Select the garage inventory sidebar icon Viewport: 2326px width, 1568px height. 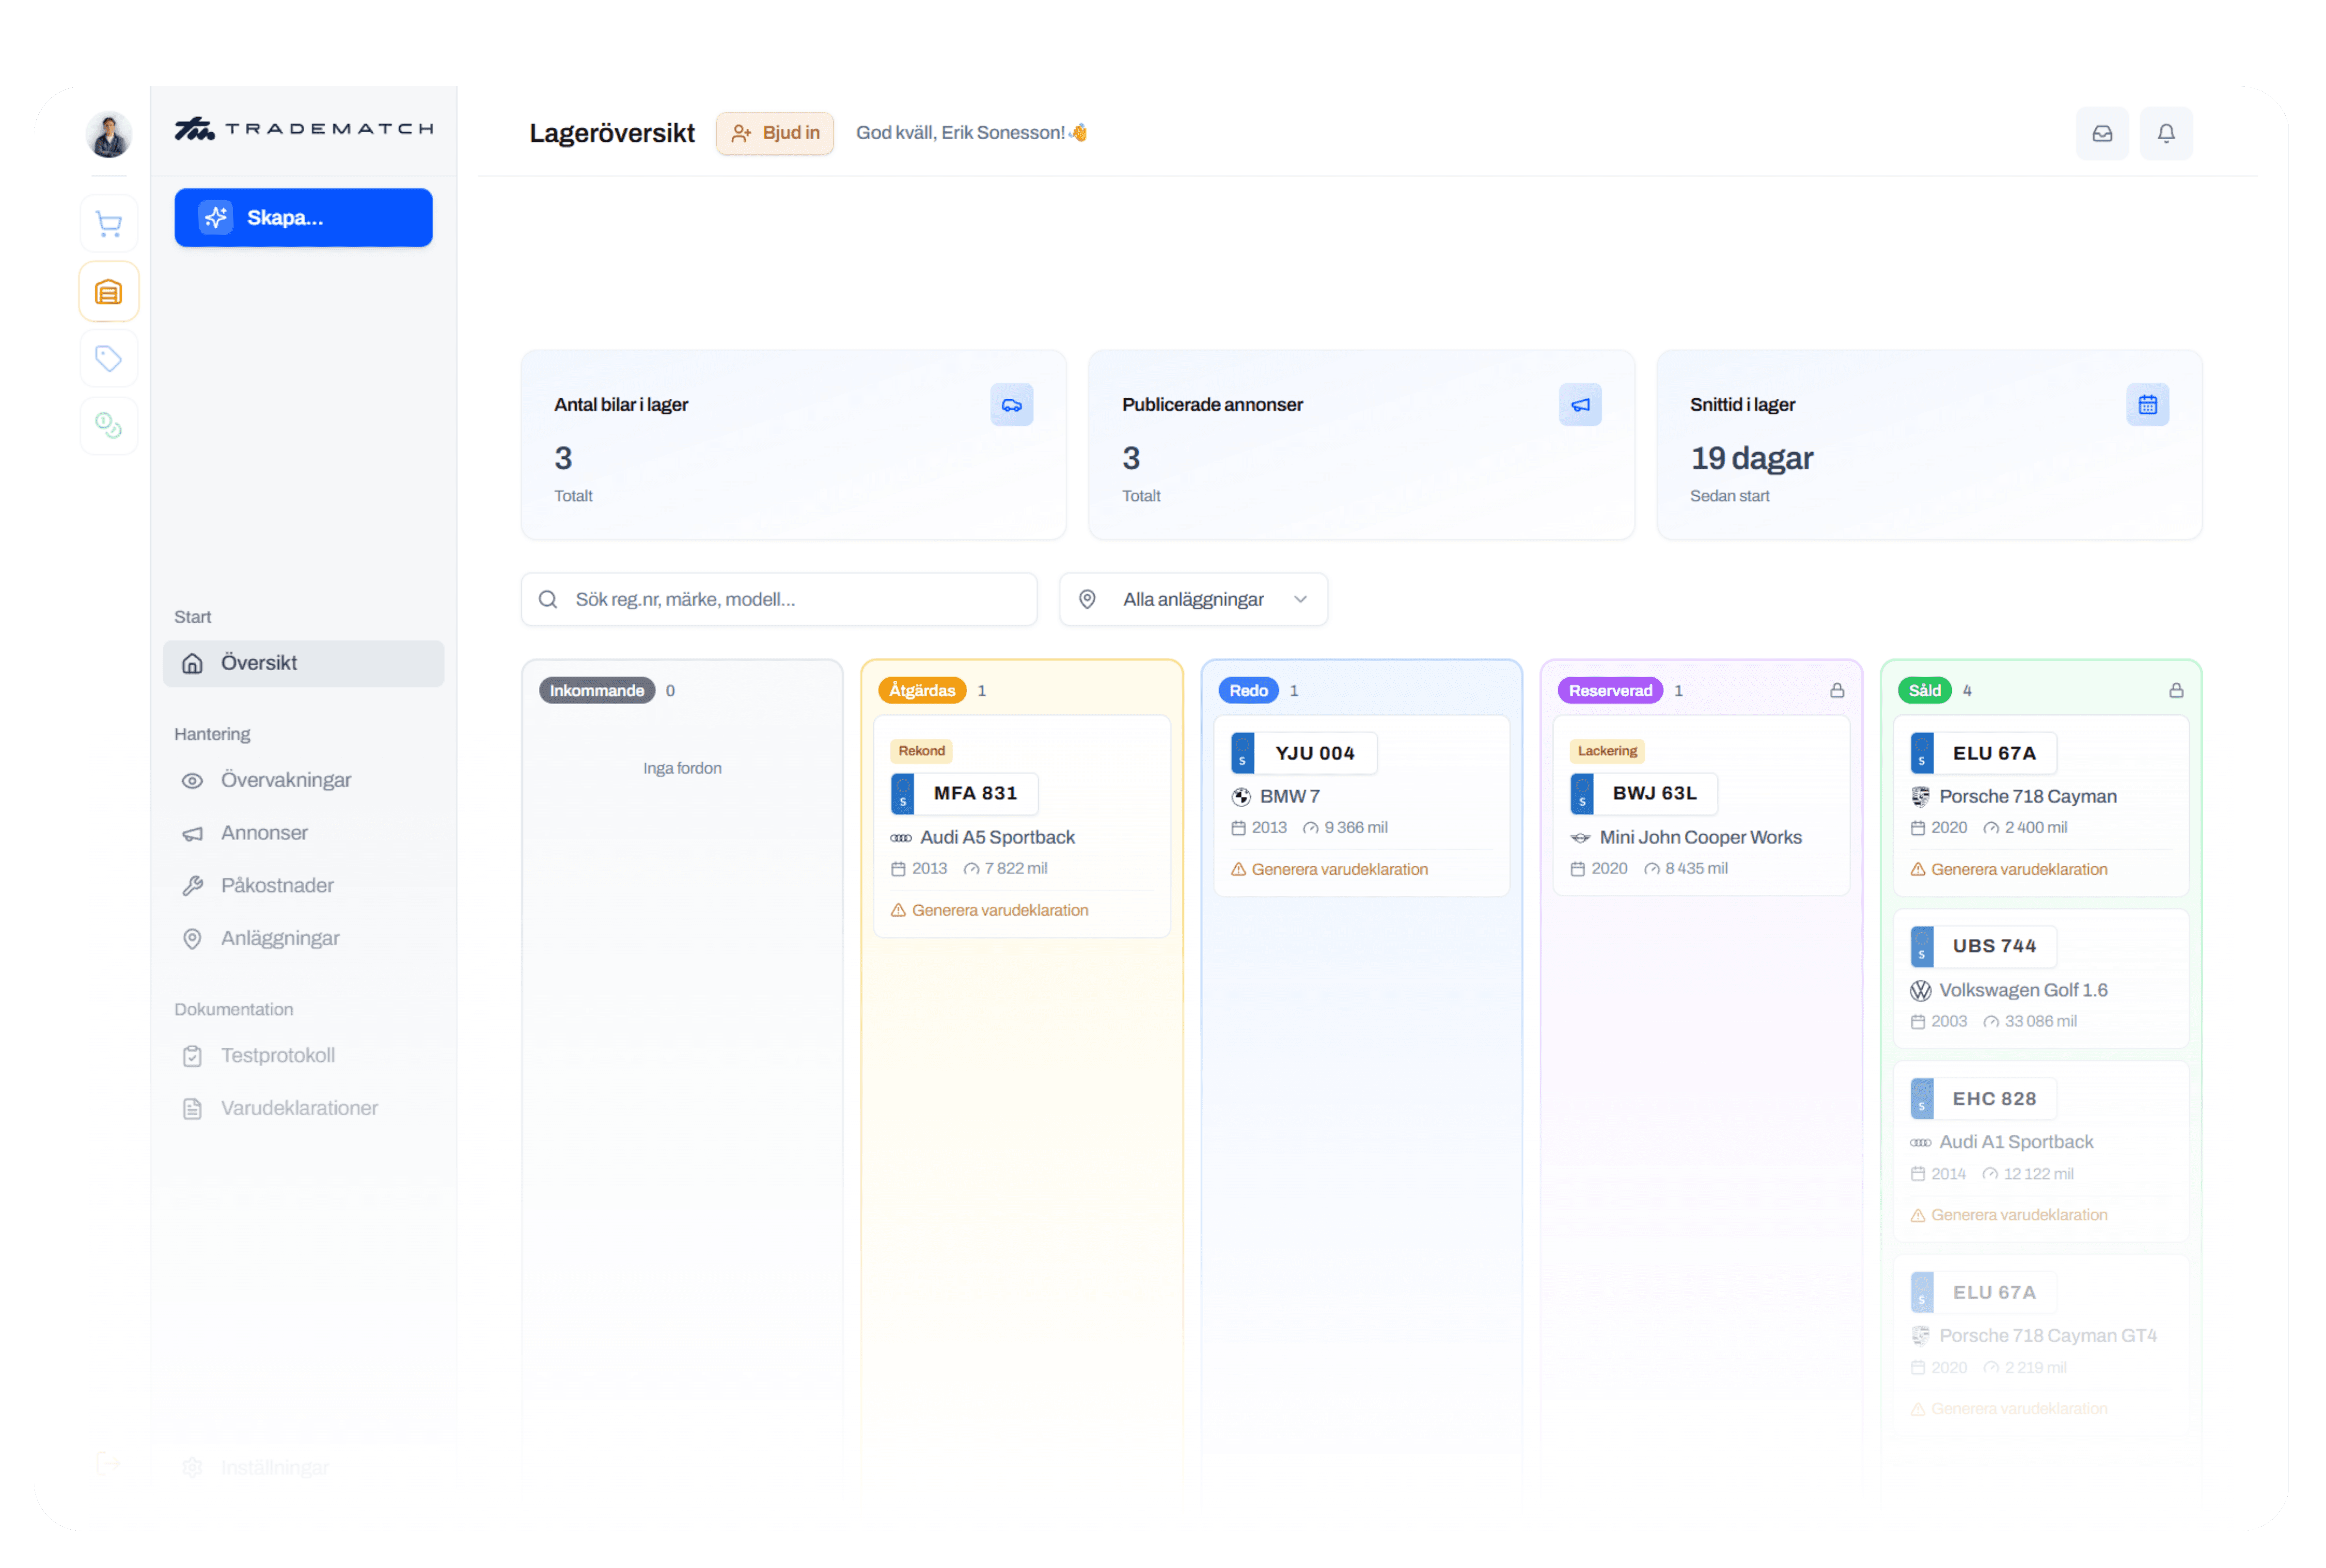[108, 292]
